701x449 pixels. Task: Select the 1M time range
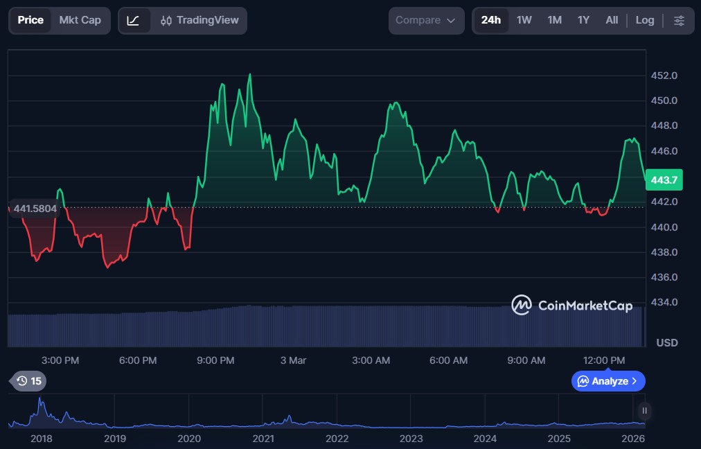[x=554, y=21]
